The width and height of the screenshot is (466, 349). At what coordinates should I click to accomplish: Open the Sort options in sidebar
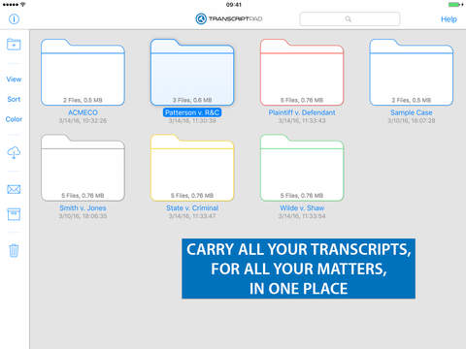tap(14, 99)
